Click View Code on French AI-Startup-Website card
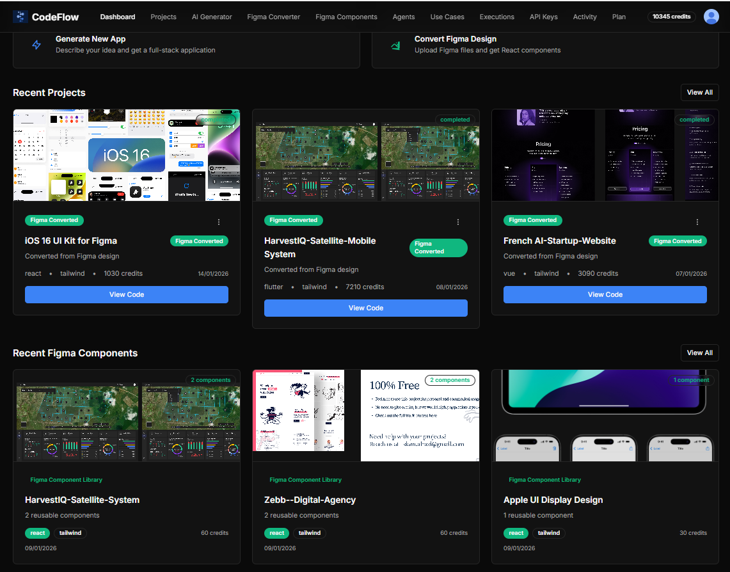 click(605, 294)
